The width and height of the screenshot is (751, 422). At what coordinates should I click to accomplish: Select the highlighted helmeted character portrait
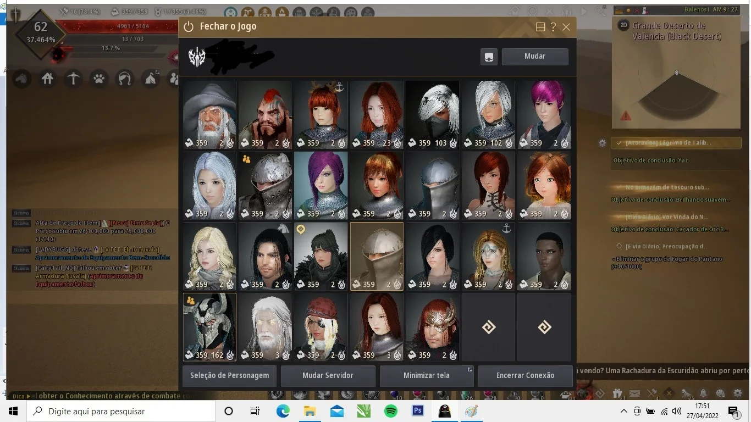point(377,256)
